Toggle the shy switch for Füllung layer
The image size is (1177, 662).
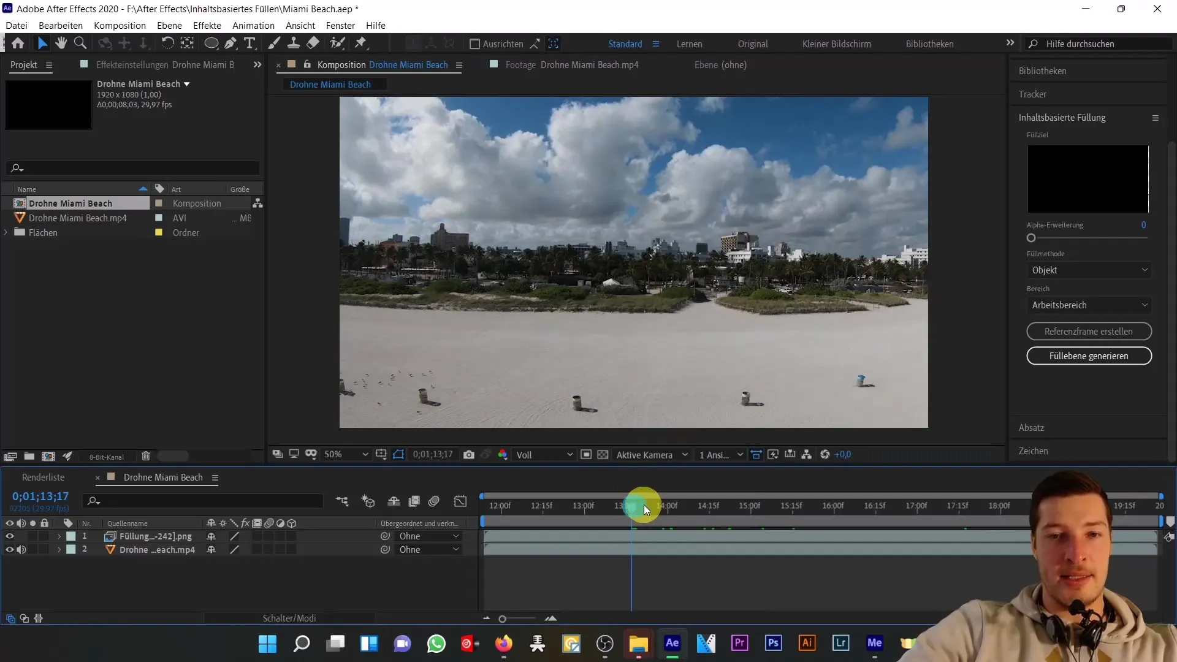tap(211, 536)
